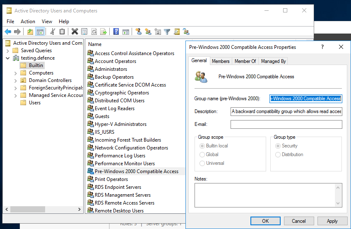Expand Managed Service Accounts node
The image size is (351, 229).
tap(15, 96)
